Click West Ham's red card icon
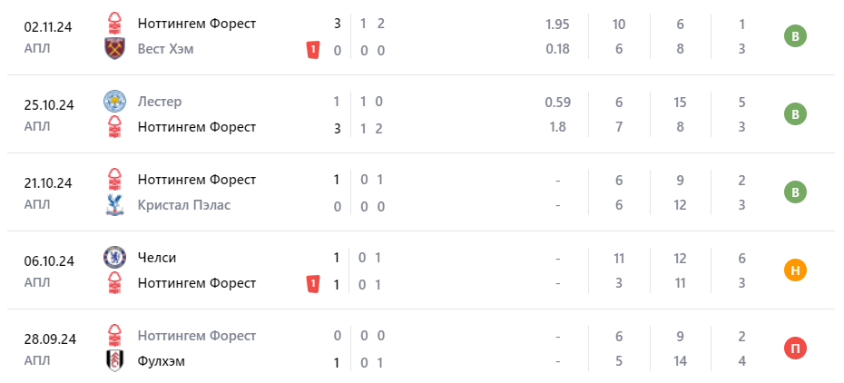The height and width of the screenshot is (383, 844). 313,50
